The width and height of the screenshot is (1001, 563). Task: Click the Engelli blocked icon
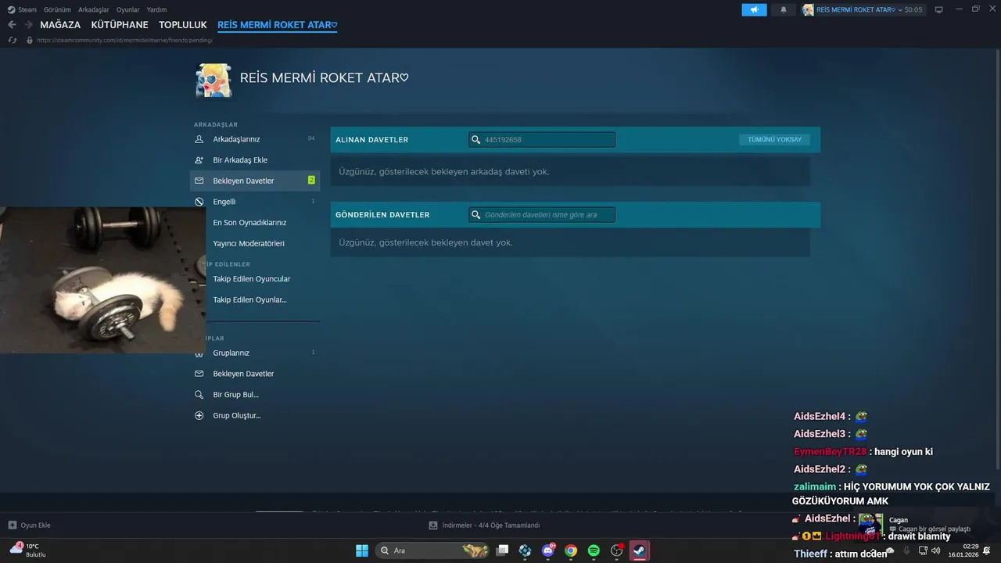point(199,202)
